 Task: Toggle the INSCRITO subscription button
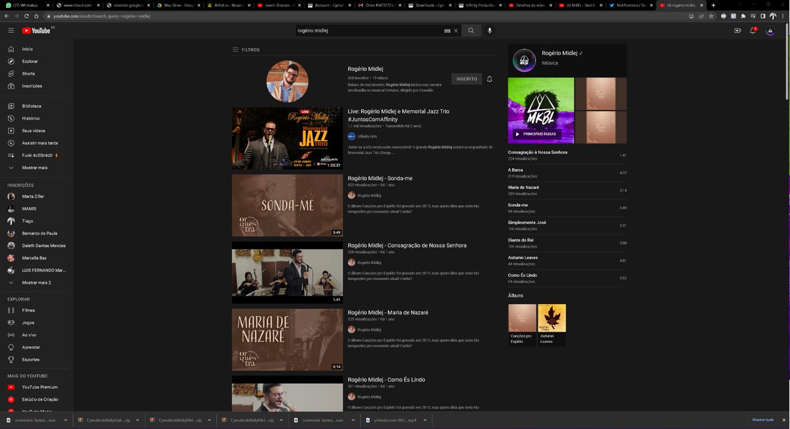click(x=467, y=79)
